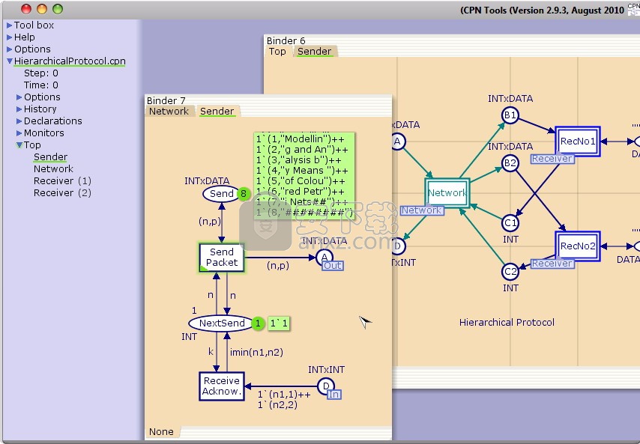The image size is (640, 444).
Task: Open the Receiver (2) page
Action: click(62, 193)
